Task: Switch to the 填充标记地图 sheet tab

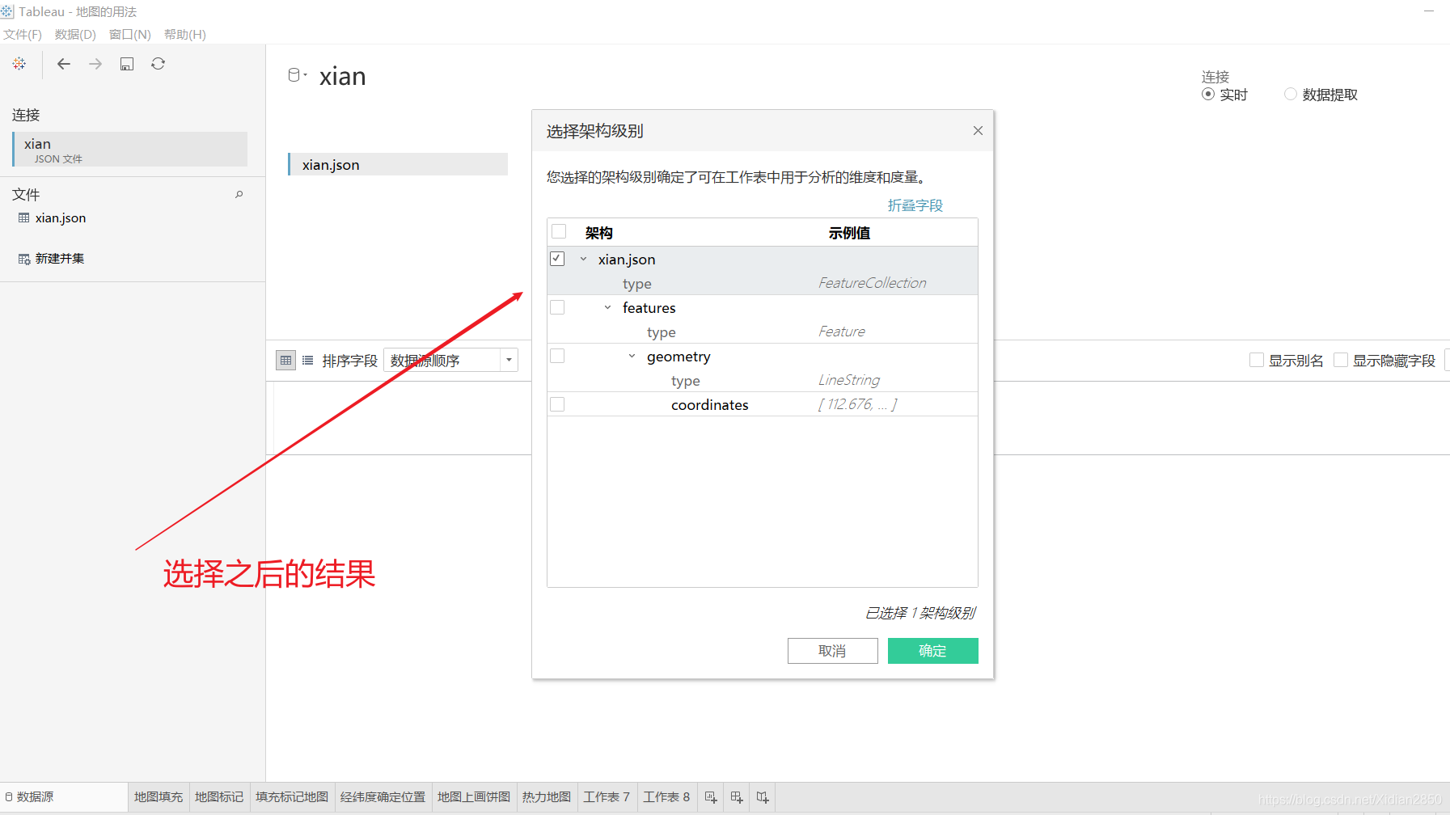Action: click(x=292, y=797)
